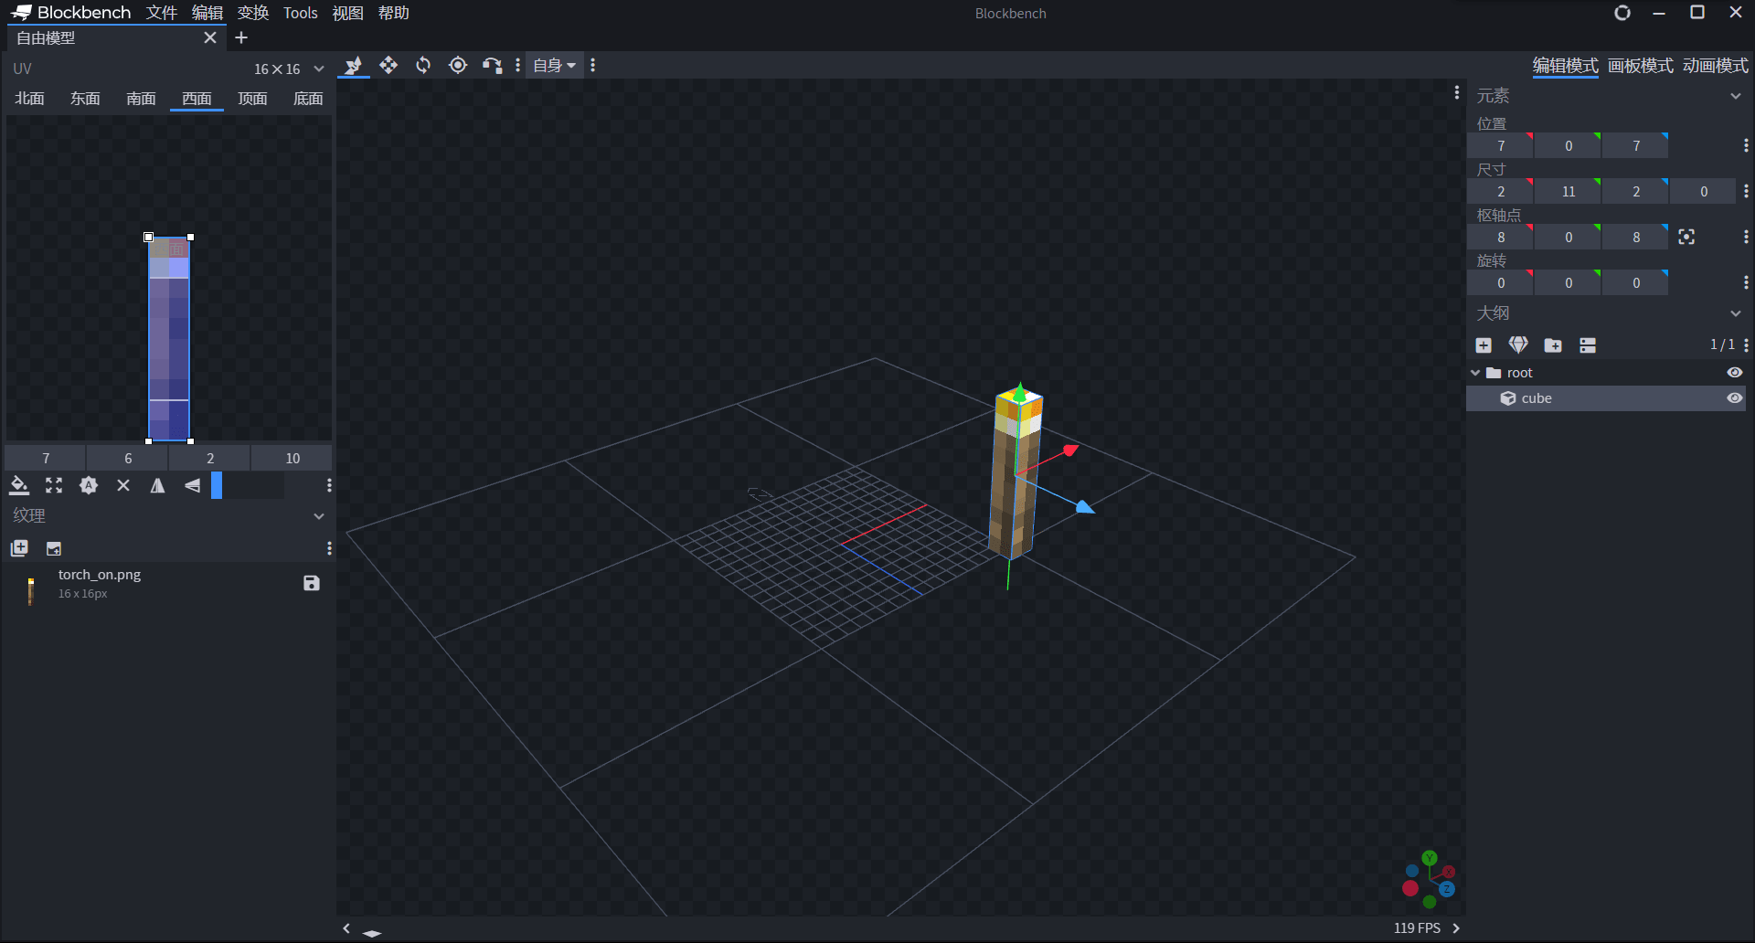The image size is (1755, 943).
Task: Click the pivot Z value field
Action: [x=1635, y=238]
